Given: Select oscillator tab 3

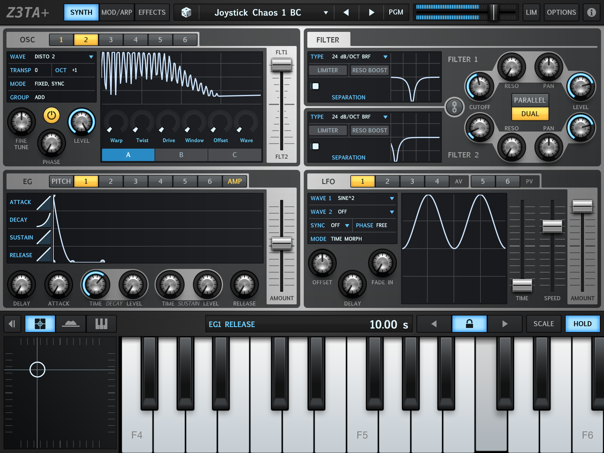Looking at the screenshot, I should click(111, 40).
